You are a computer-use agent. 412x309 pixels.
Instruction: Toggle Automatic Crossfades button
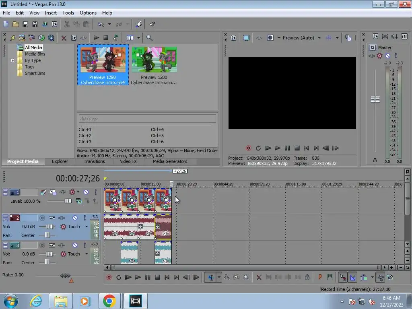pos(352,277)
